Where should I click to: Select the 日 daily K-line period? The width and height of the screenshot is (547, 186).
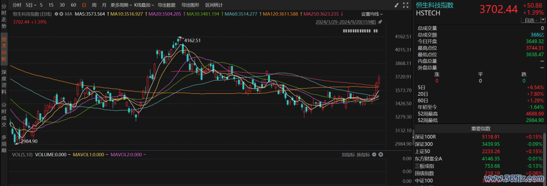coord(84,5)
